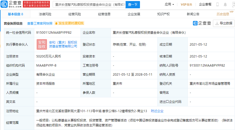Open the 查看工商官网快照 link
Screen dimensions: 235x130
[x=40, y=24]
